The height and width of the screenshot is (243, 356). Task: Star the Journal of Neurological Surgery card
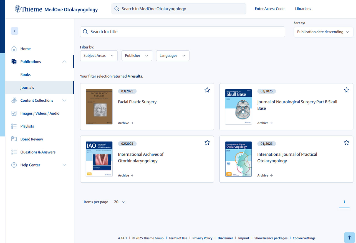(x=346, y=90)
